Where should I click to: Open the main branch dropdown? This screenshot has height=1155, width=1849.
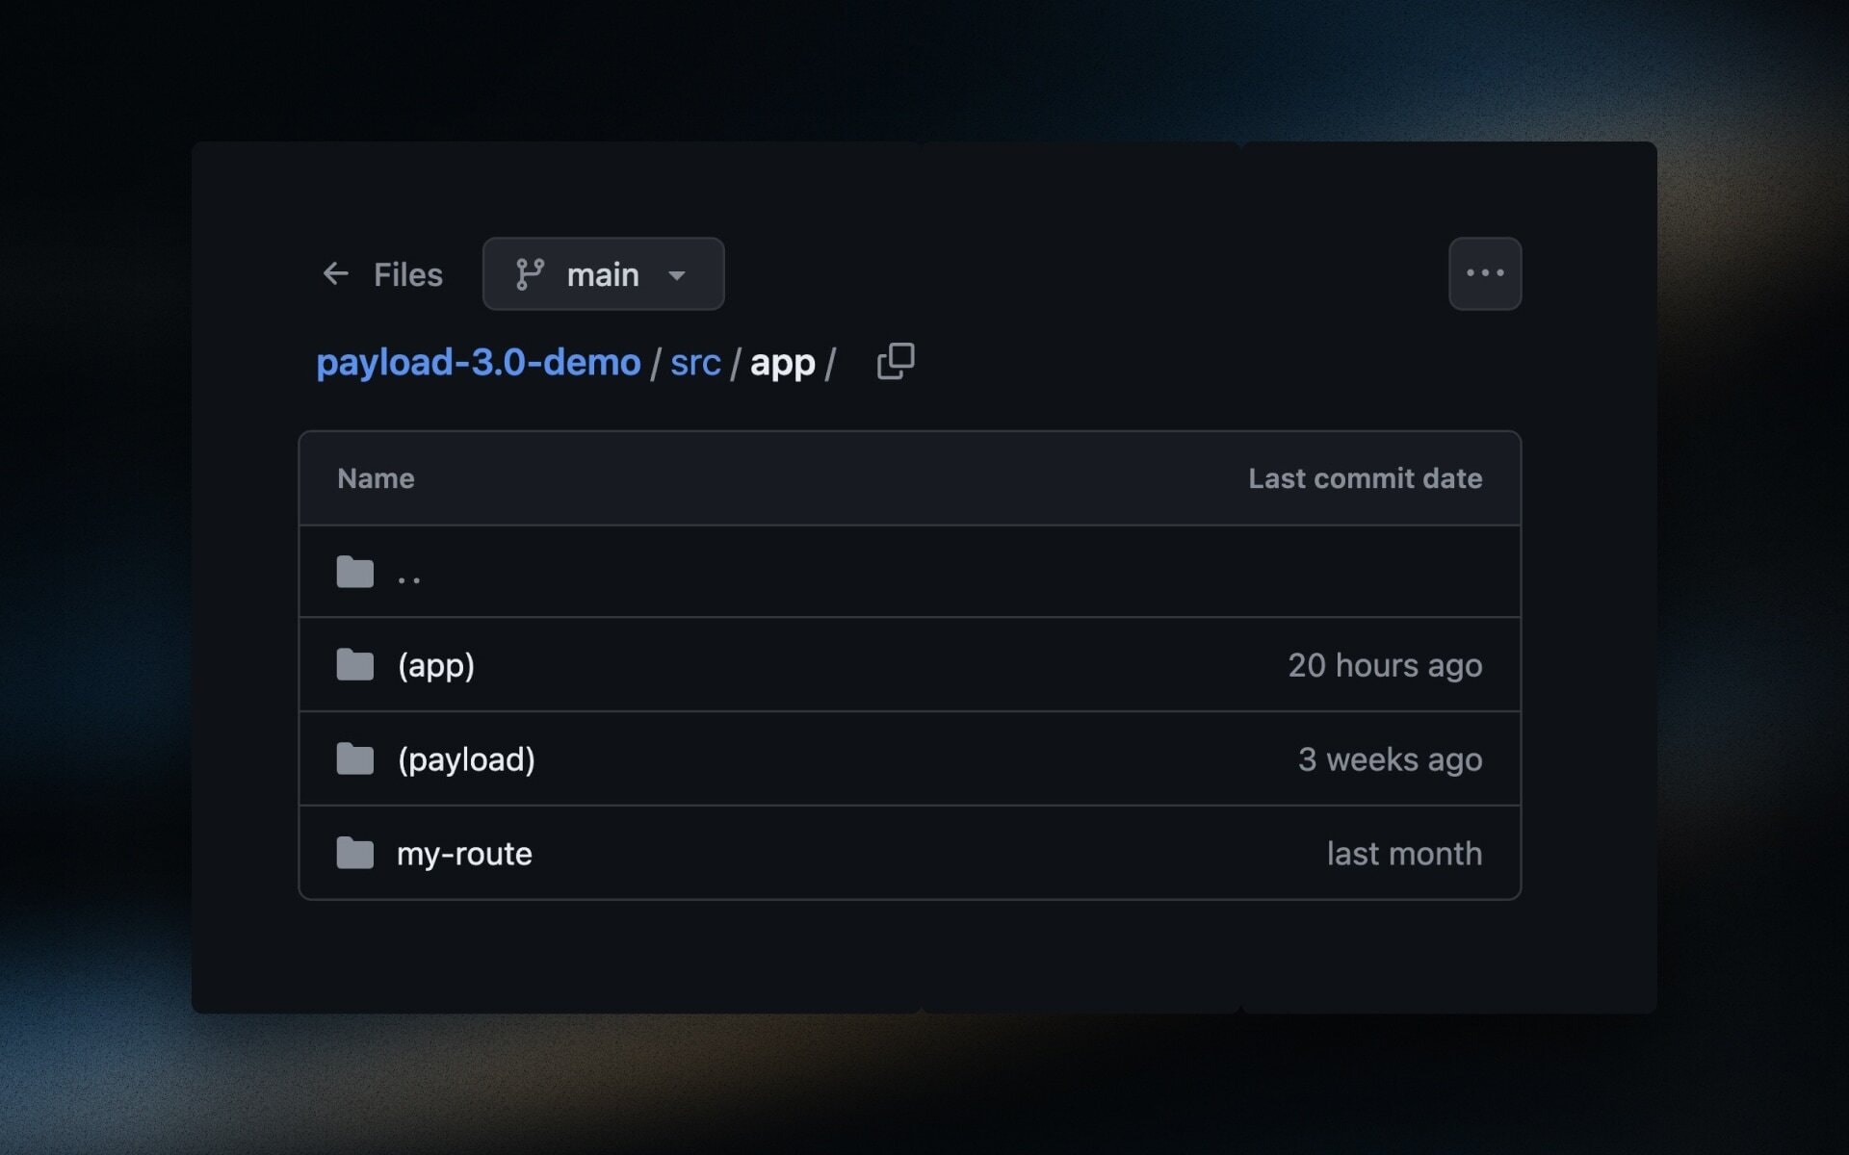[x=603, y=274]
